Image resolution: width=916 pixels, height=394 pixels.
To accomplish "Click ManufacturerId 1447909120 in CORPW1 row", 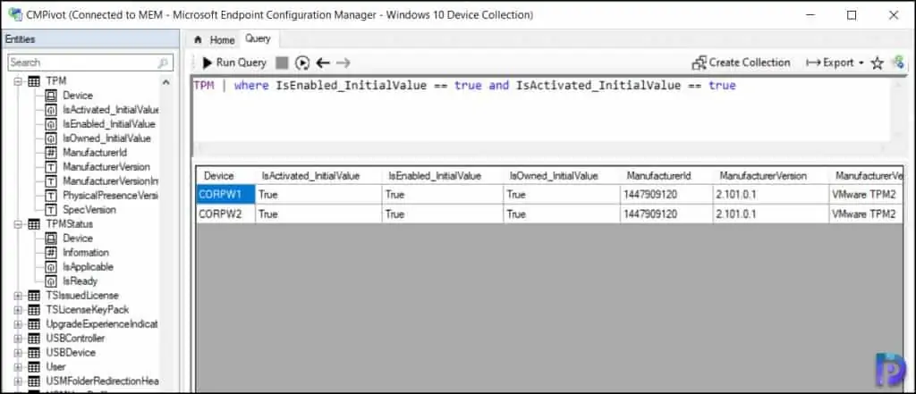I will (x=666, y=195).
